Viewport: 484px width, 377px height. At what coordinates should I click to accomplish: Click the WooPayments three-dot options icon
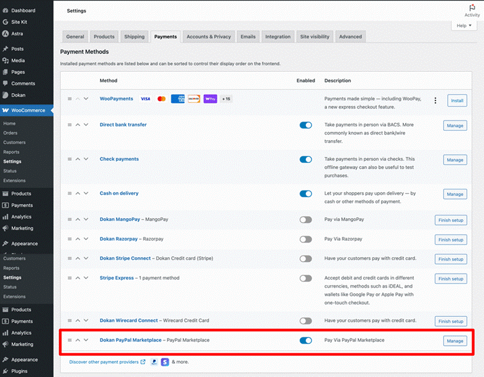pyautogui.click(x=435, y=100)
